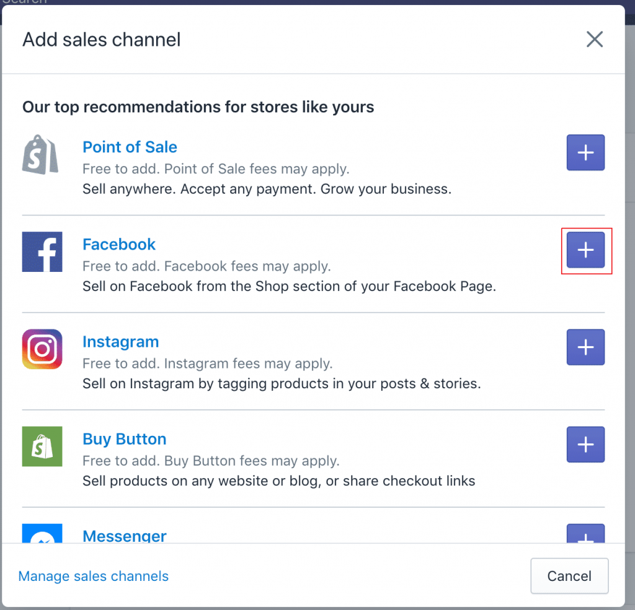The image size is (635, 610).
Task: Select the Instagram title link
Action: click(x=120, y=342)
